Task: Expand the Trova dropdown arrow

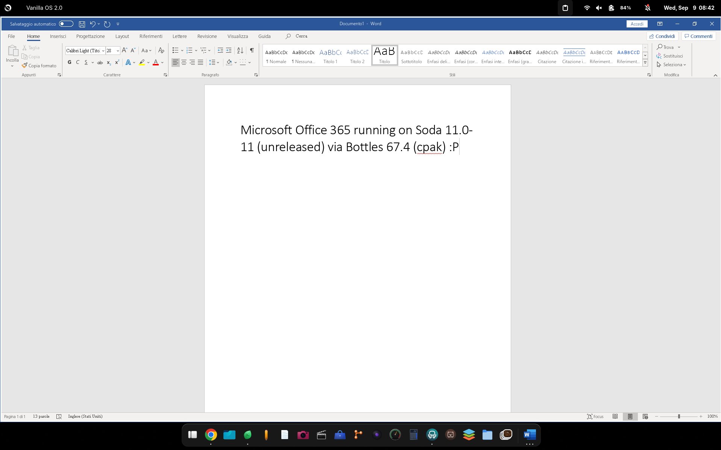Action: pos(679,47)
